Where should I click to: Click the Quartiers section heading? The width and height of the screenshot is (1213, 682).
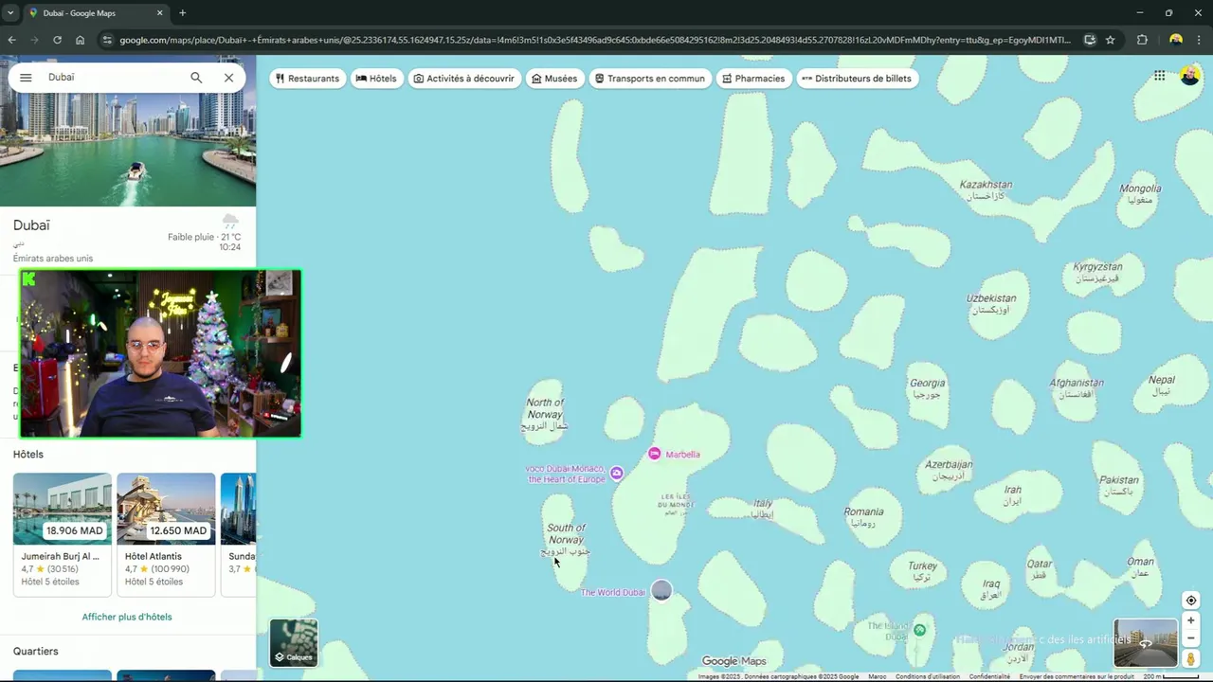click(x=36, y=651)
